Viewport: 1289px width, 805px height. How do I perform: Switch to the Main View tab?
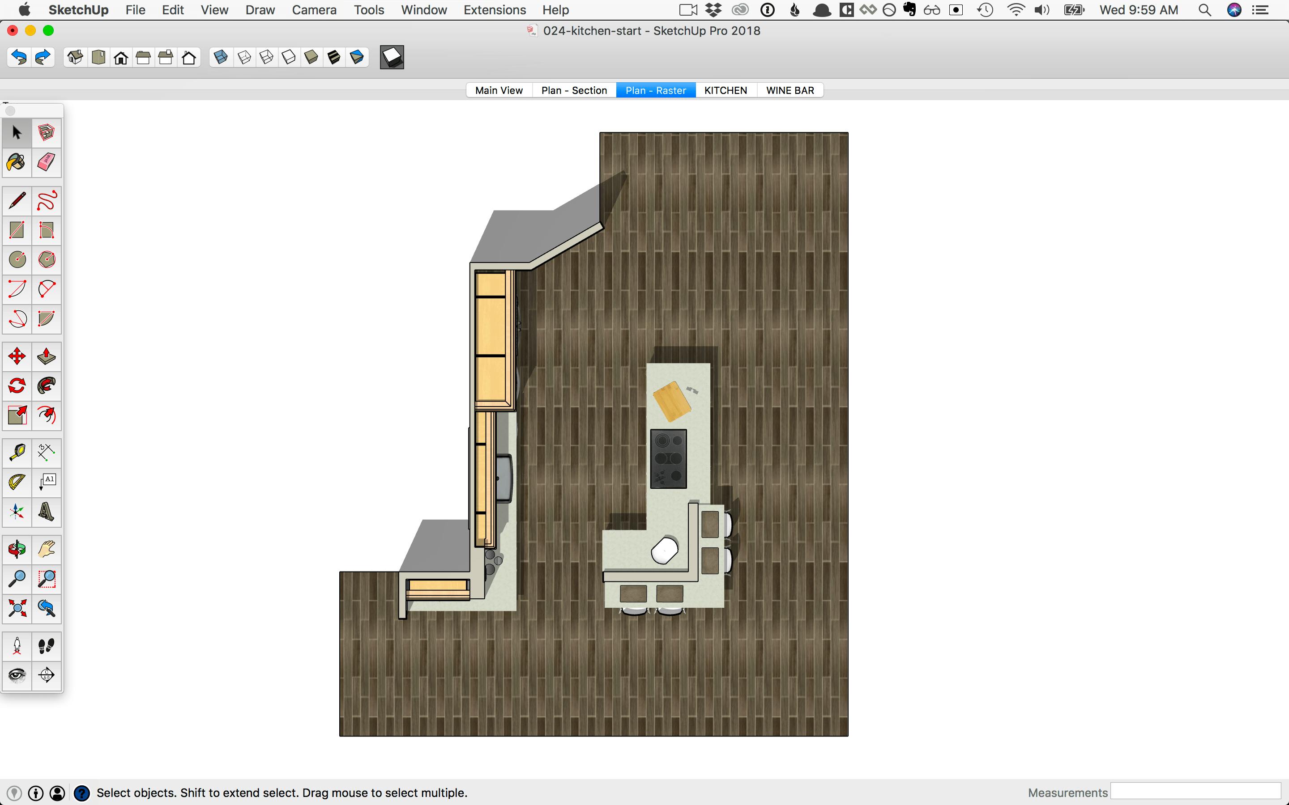point(498,90)
